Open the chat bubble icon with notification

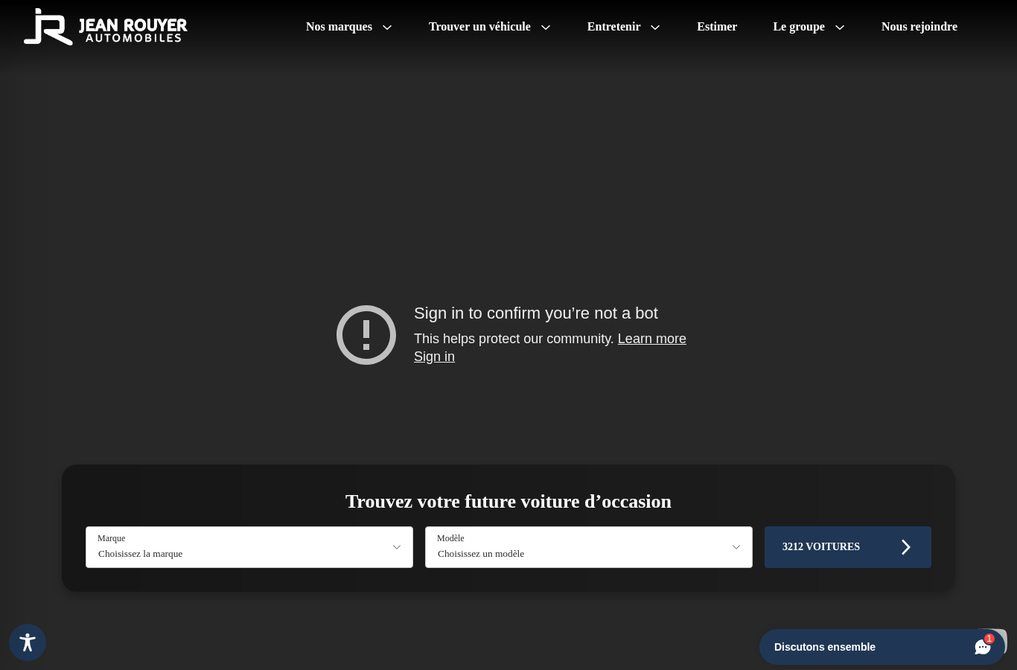(983, 646)
